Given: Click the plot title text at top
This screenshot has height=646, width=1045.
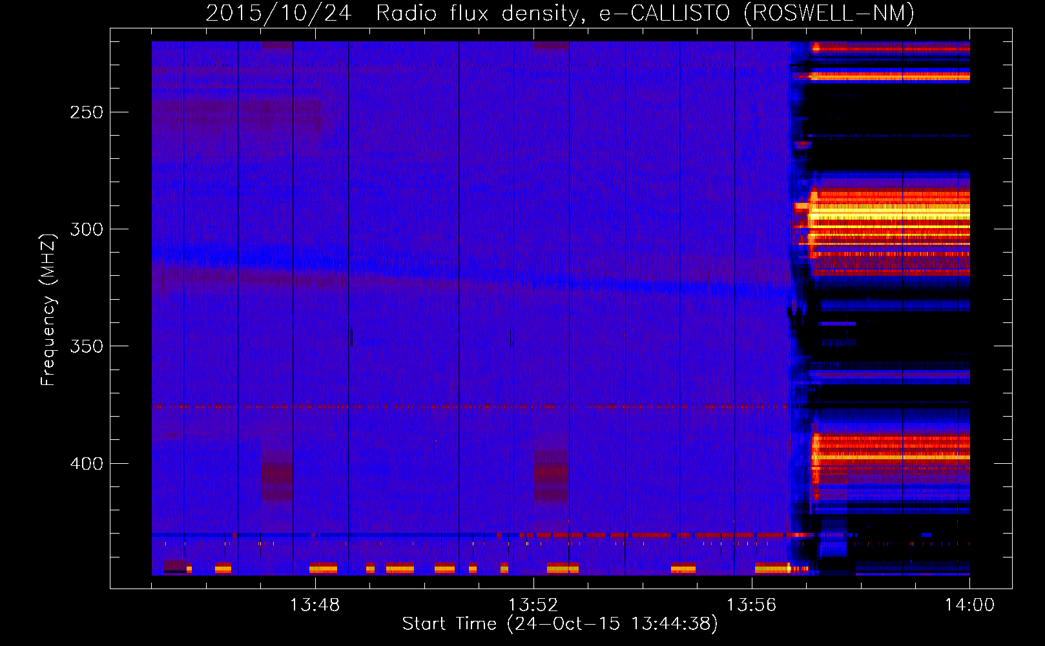Looking at the screenshot, I should point(560,13).
